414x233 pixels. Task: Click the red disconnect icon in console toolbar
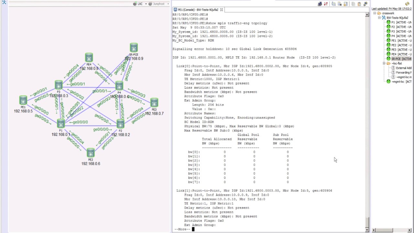[326, 4]
